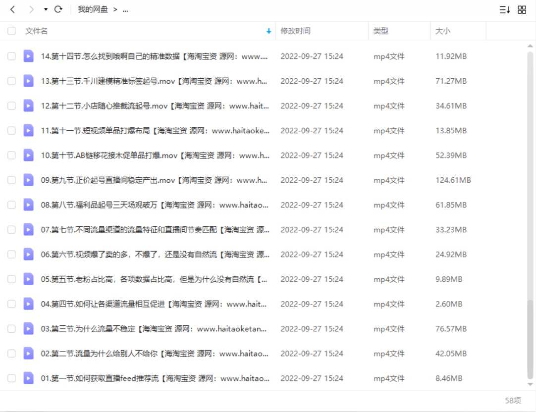This screenshot has height=412, width=536.
Task: Check the box for file 09.第九节
Action: (x=11, y=180)
